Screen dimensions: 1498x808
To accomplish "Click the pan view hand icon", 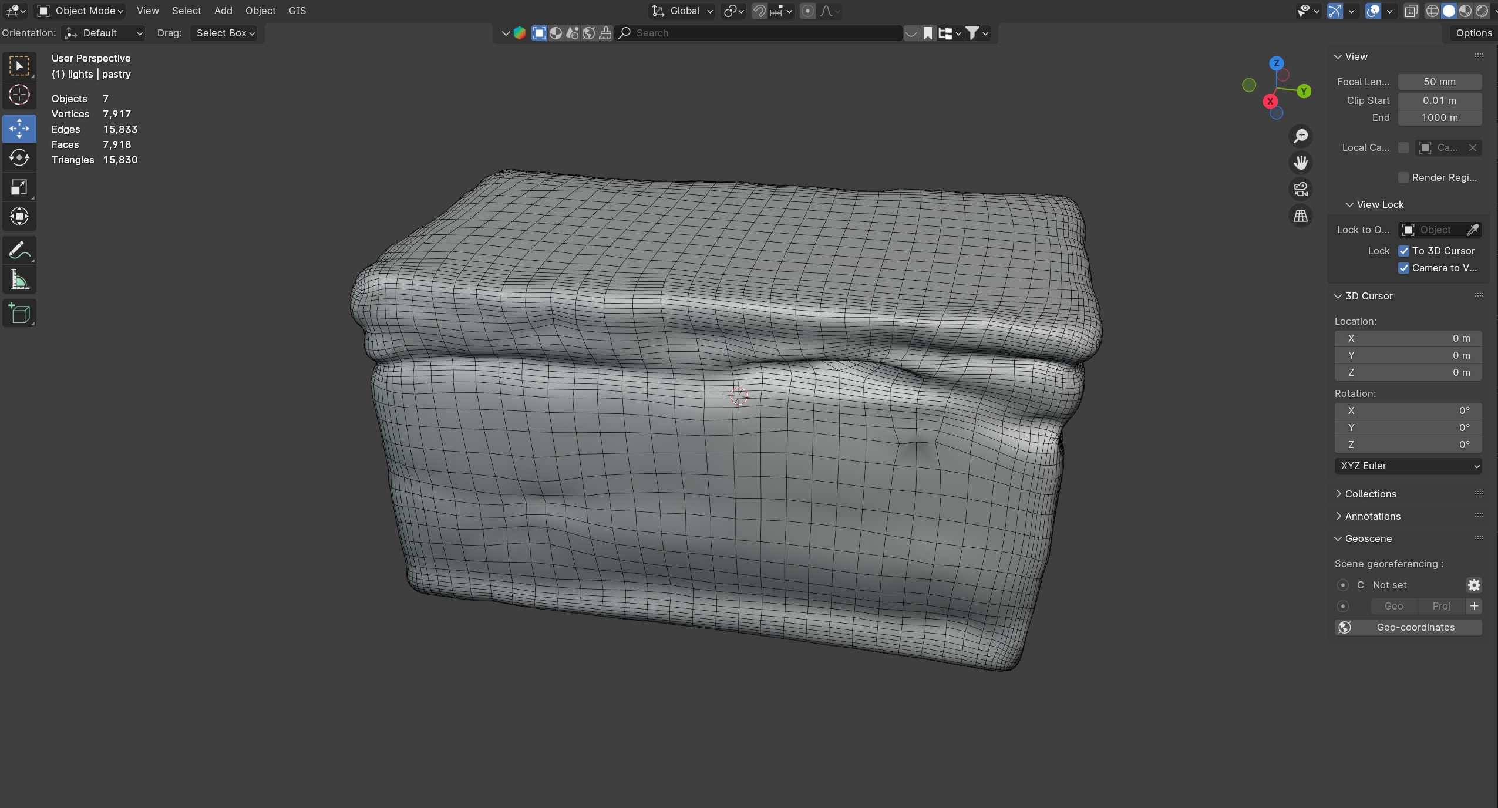I will click(x=1301, y=163).
